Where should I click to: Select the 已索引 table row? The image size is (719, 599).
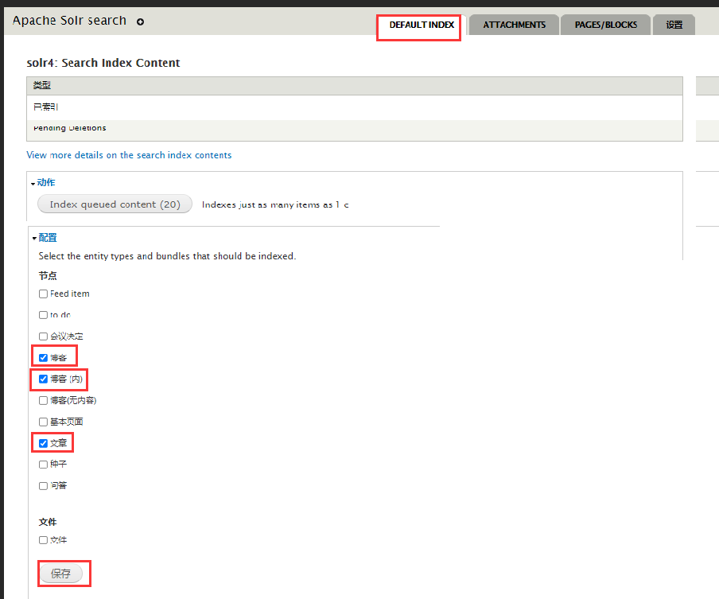point(355,107)
